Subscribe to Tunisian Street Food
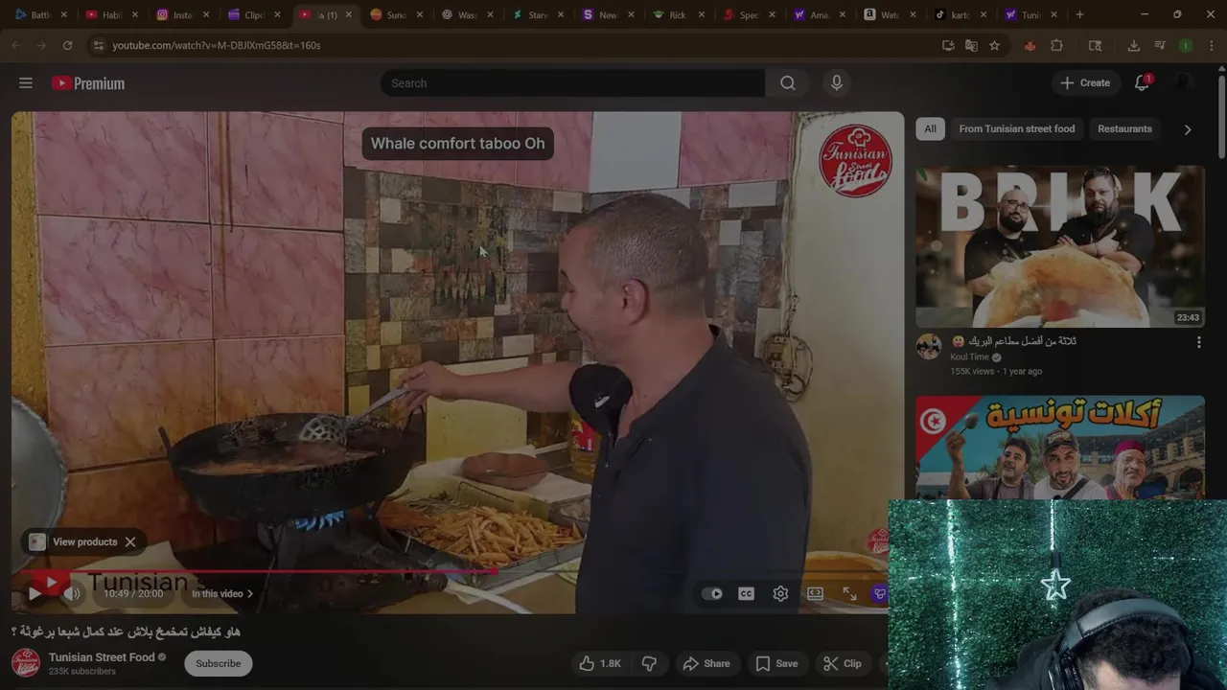This screenshot has width=1227, height=690. click(219, 663)
